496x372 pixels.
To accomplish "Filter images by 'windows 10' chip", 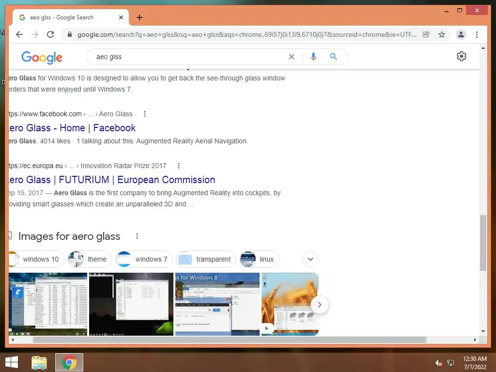I will point(36,259).
